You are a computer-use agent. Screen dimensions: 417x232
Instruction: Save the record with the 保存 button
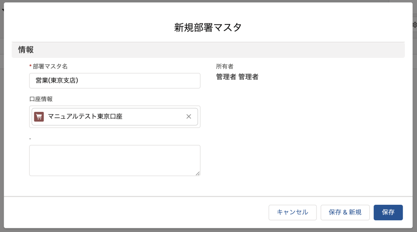(388, 212)
